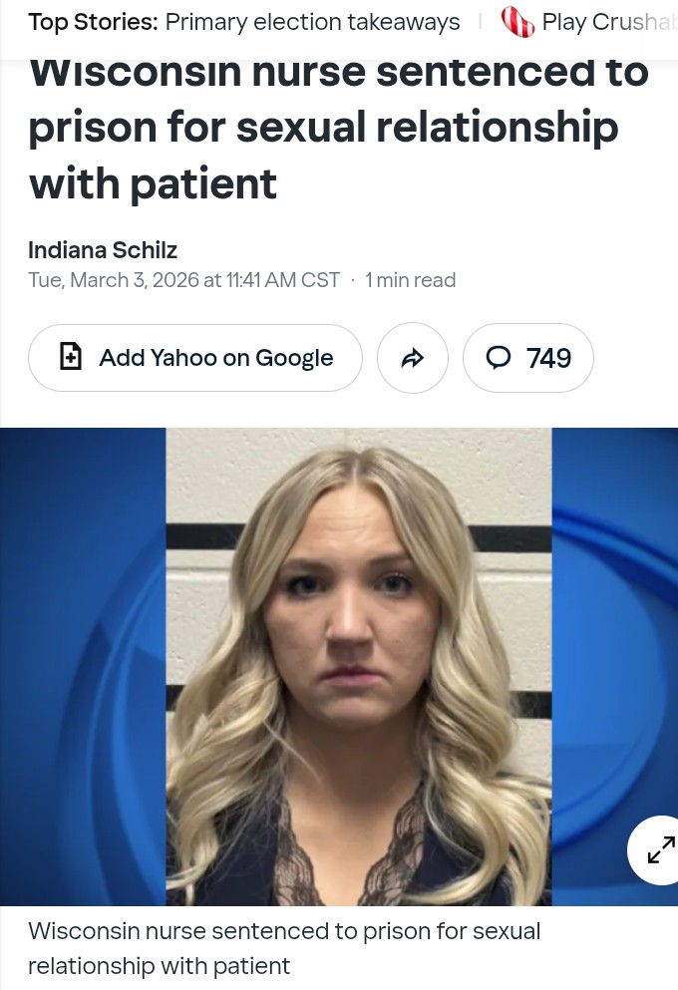
Task: Open comments via the speech bubble icon
Action: click(x=499, y=357)
